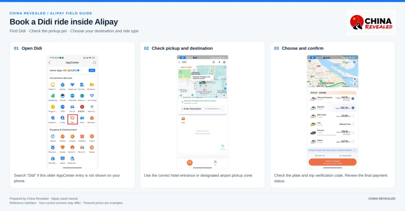Viewport: 405px width, 211px height.
Task: Go back from the DiDi screen
Action: click(x=180, y=62)
